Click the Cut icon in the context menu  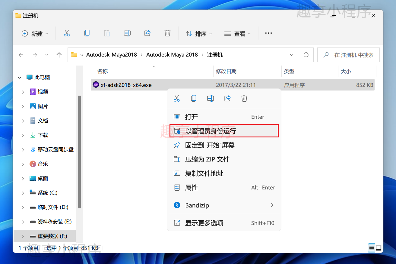click(x=177, y=98)
